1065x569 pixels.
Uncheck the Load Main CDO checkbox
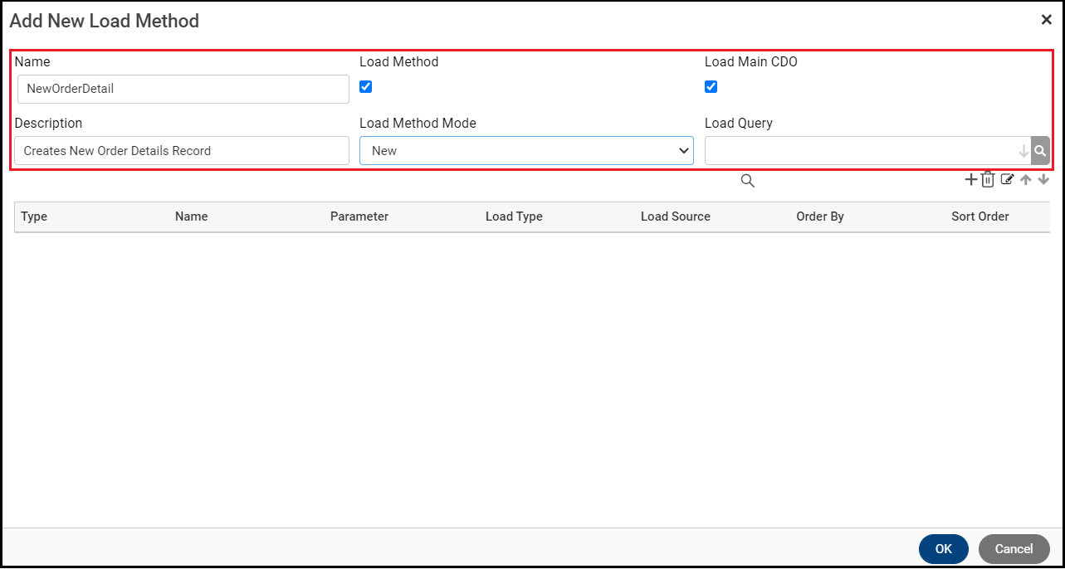[x=711, y=86]
